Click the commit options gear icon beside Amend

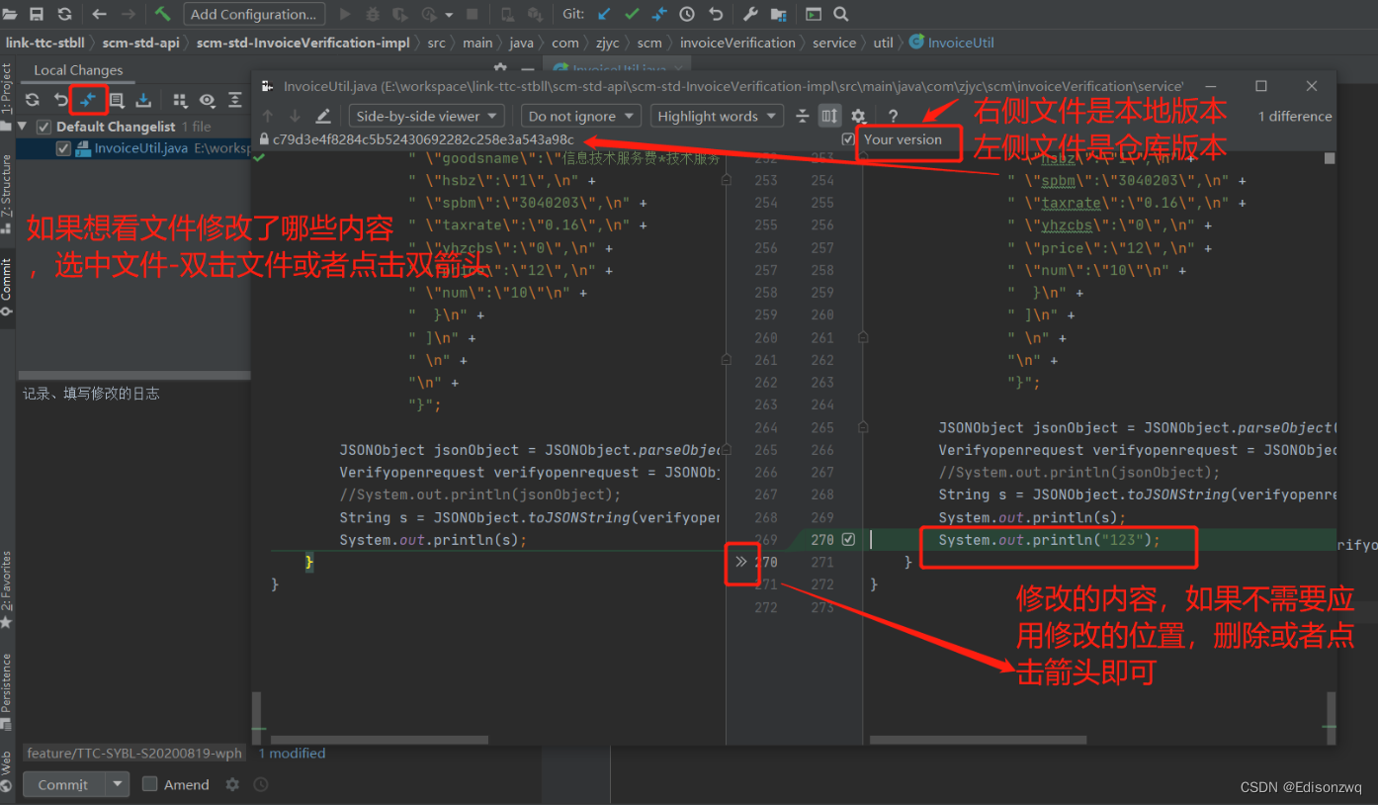click(232, 784)
